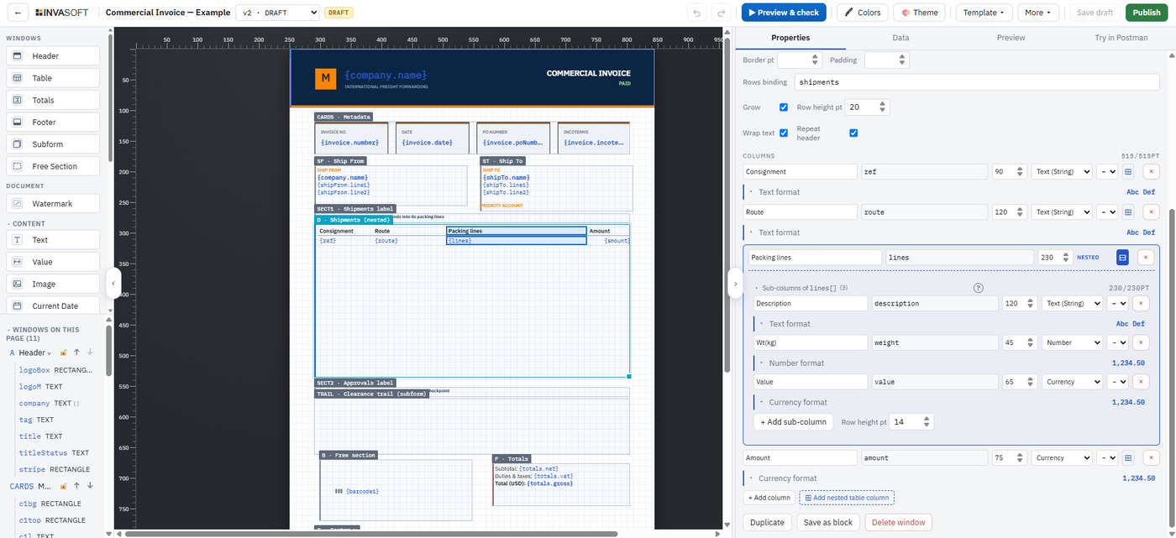Image resolution: width=1176 pixels, height=538 pixels.
Task: Remove the Wt(kg) sub-column
Action: pos(1141,342)
